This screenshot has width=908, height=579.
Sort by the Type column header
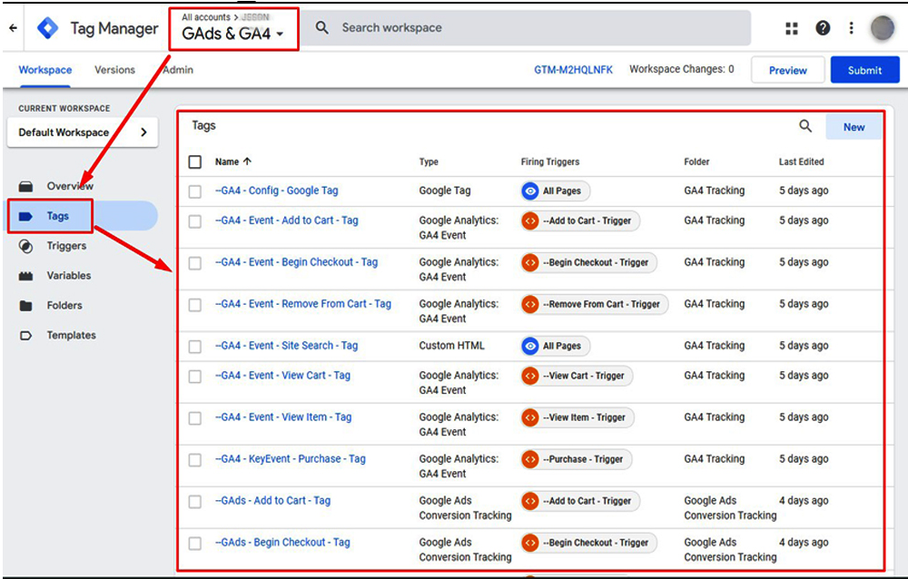(429, 162)
